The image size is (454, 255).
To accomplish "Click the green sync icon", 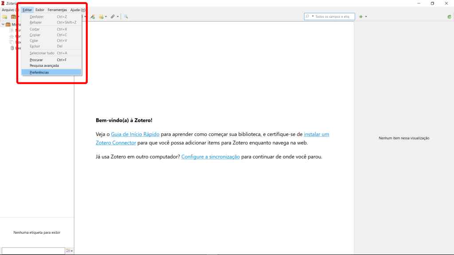I will click(x=449, y=17).
